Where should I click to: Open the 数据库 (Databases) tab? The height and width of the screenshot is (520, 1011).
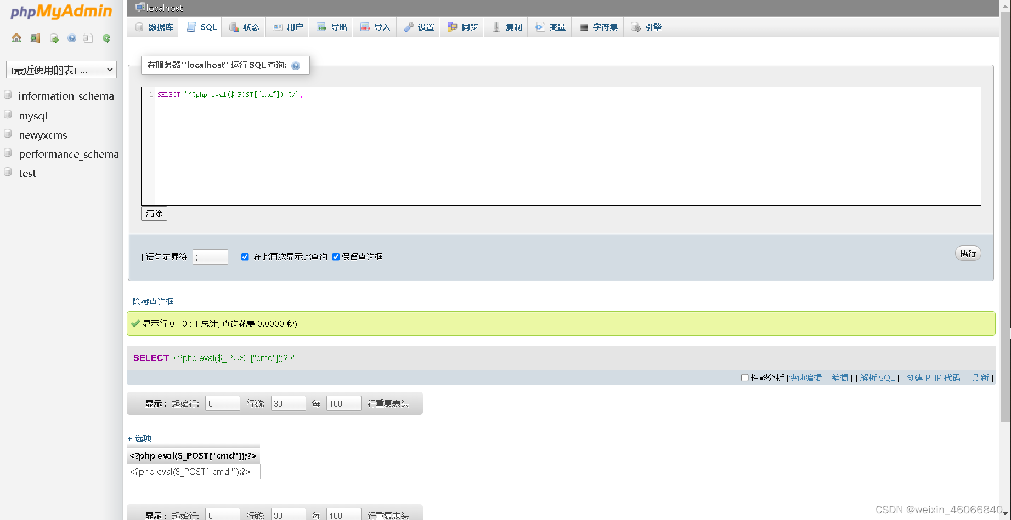(154, 27)
